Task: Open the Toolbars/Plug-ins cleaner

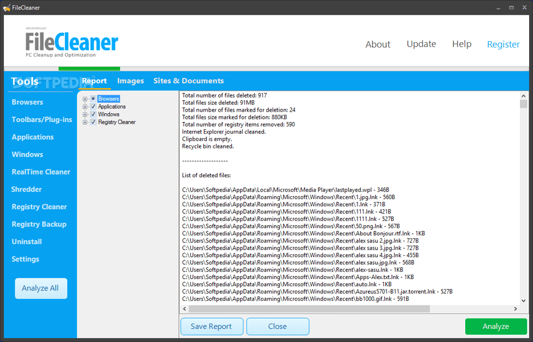Action: (x=41, y=119)
